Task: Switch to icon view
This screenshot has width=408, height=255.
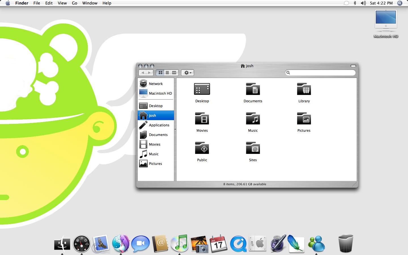Action: (x=160, y=73)
